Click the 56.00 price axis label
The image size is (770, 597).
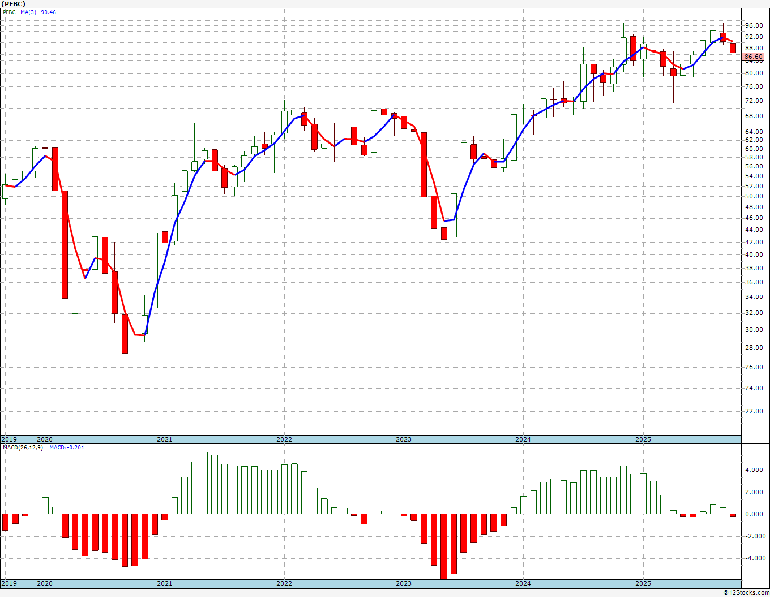[754, 166]
